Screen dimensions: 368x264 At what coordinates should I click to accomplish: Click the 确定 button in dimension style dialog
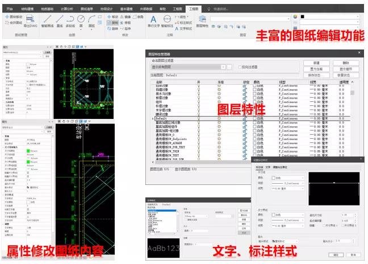[336, 255]
